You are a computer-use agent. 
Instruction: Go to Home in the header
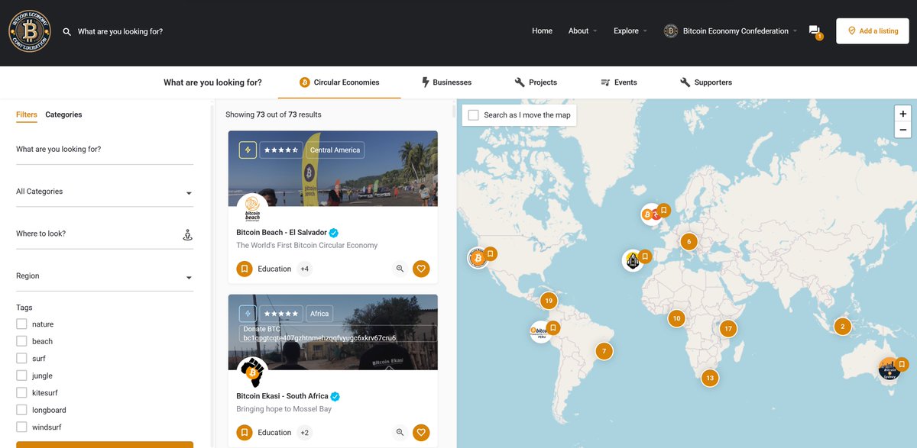pyautogui.click(x=542, y=31)
